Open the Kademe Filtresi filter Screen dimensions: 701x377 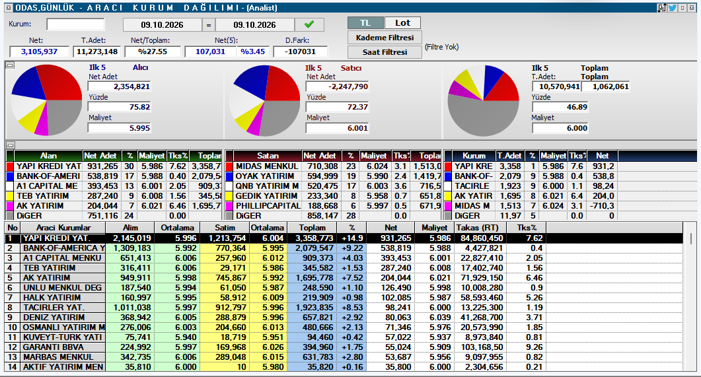coord(385,38)
